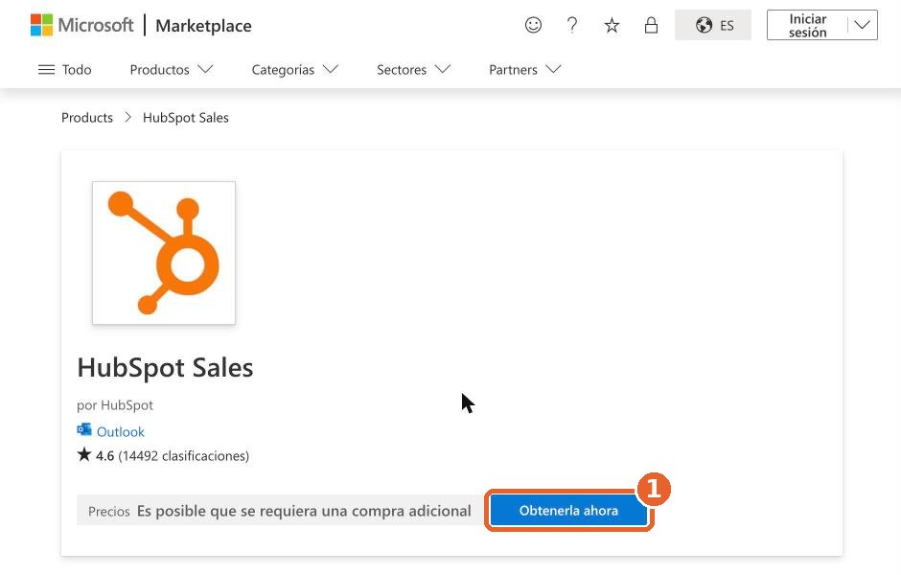Screen dimensions: 901x575
Task: Click the padlock icon in header
Action: point(651,25)
